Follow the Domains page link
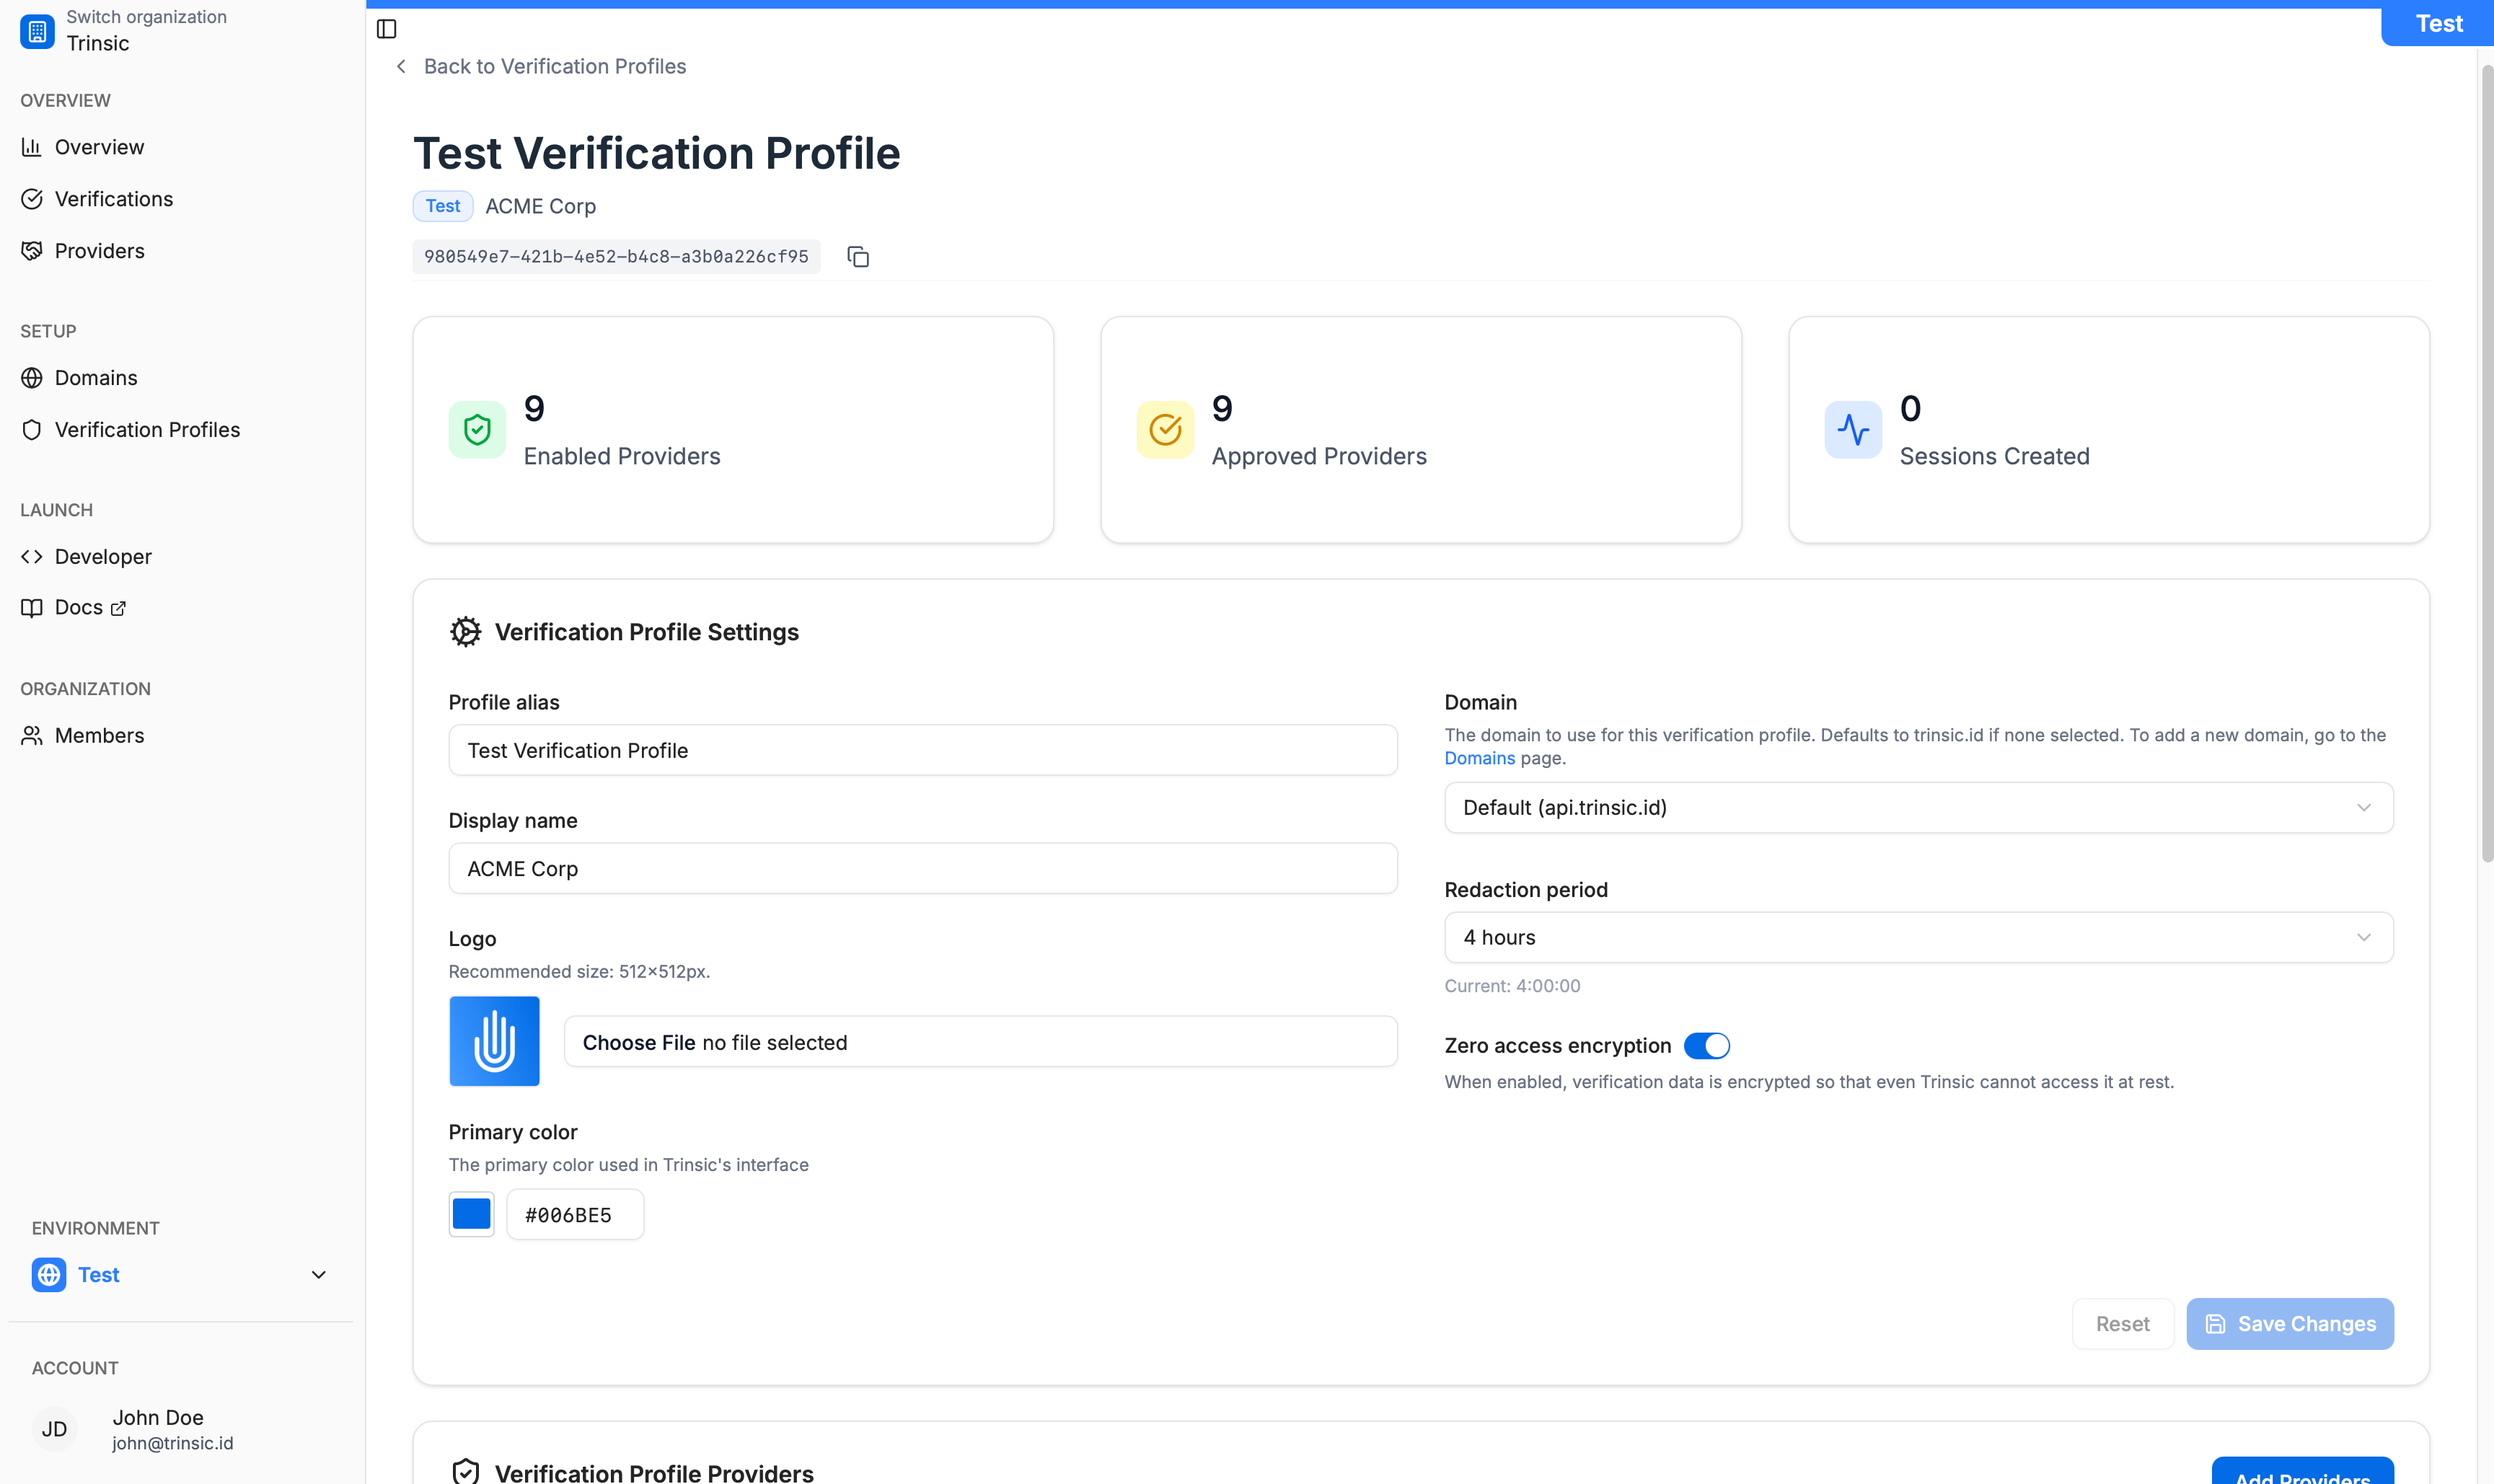Image resolution: width=2494 pixels, height=1484 pixels. 1479,758
